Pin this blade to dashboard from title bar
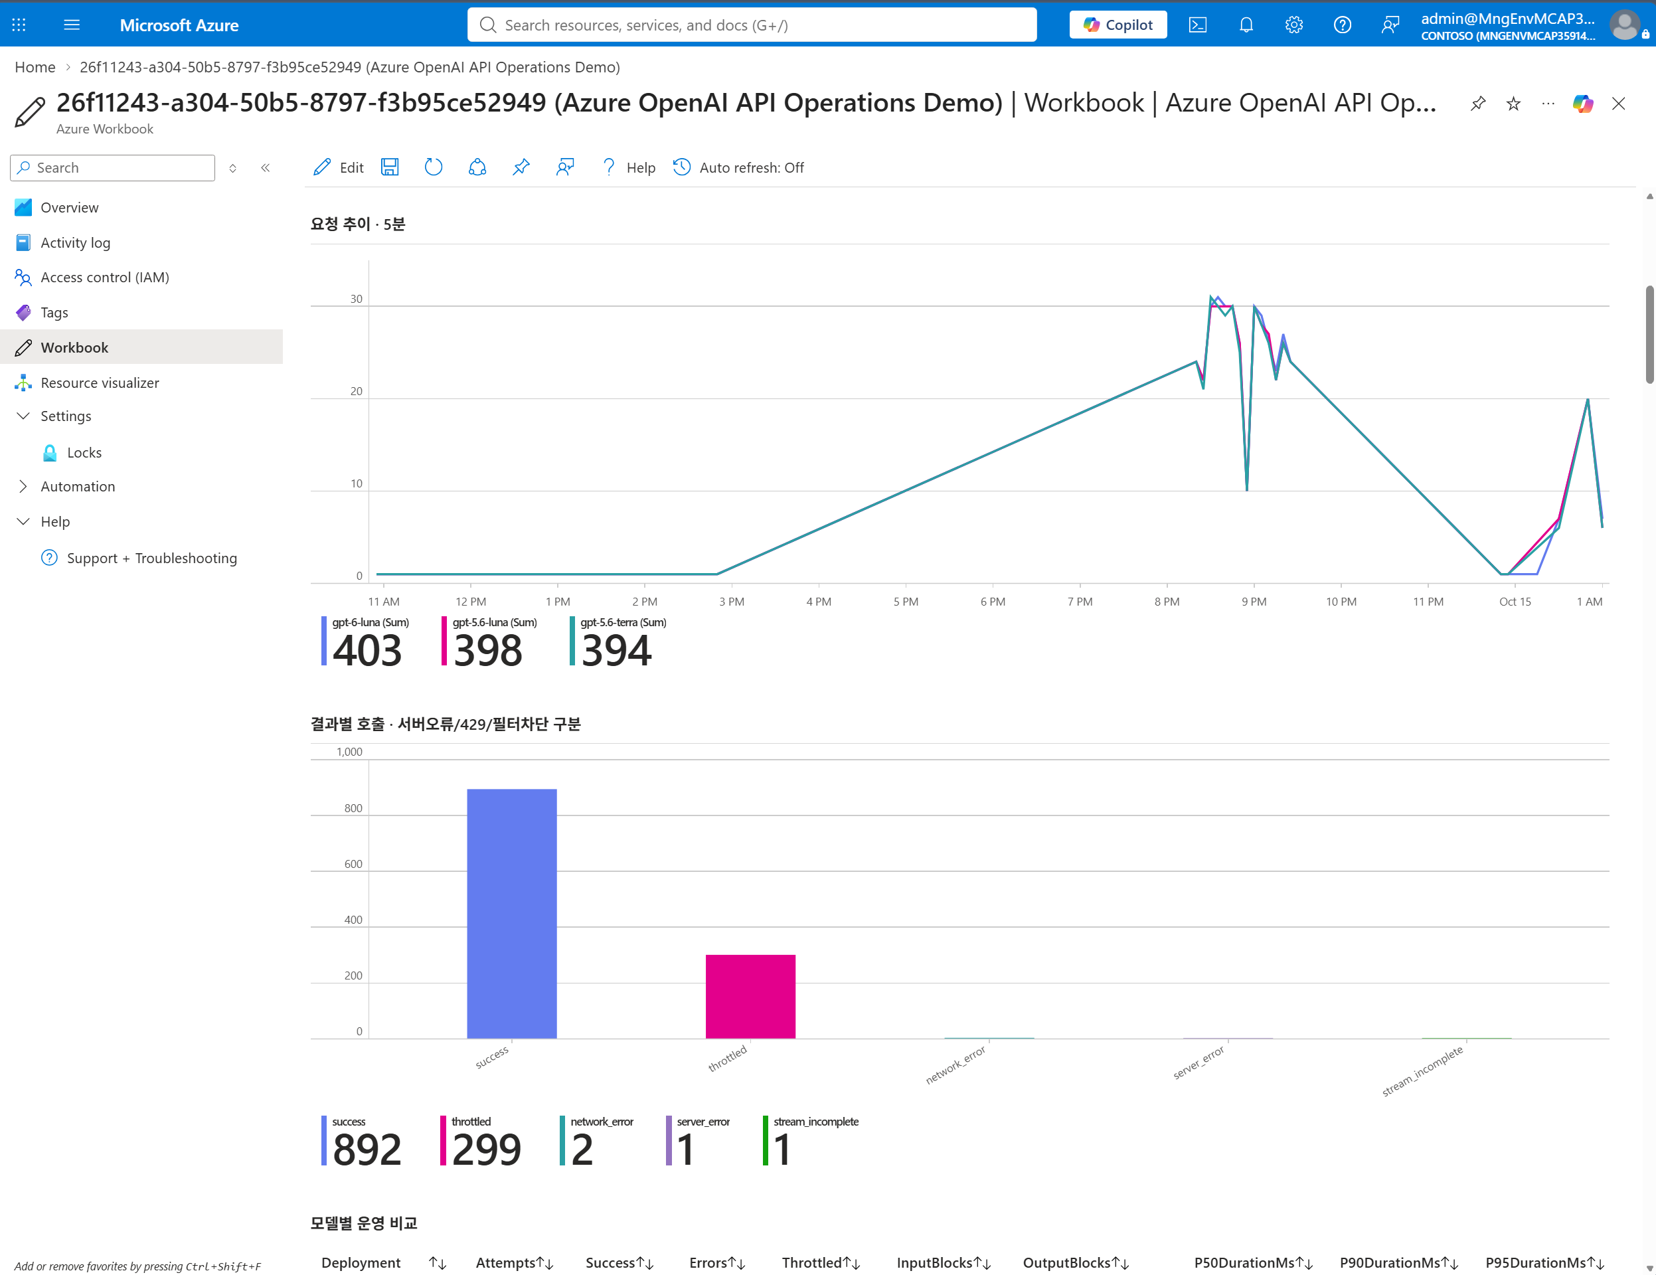 (1478, 104)
